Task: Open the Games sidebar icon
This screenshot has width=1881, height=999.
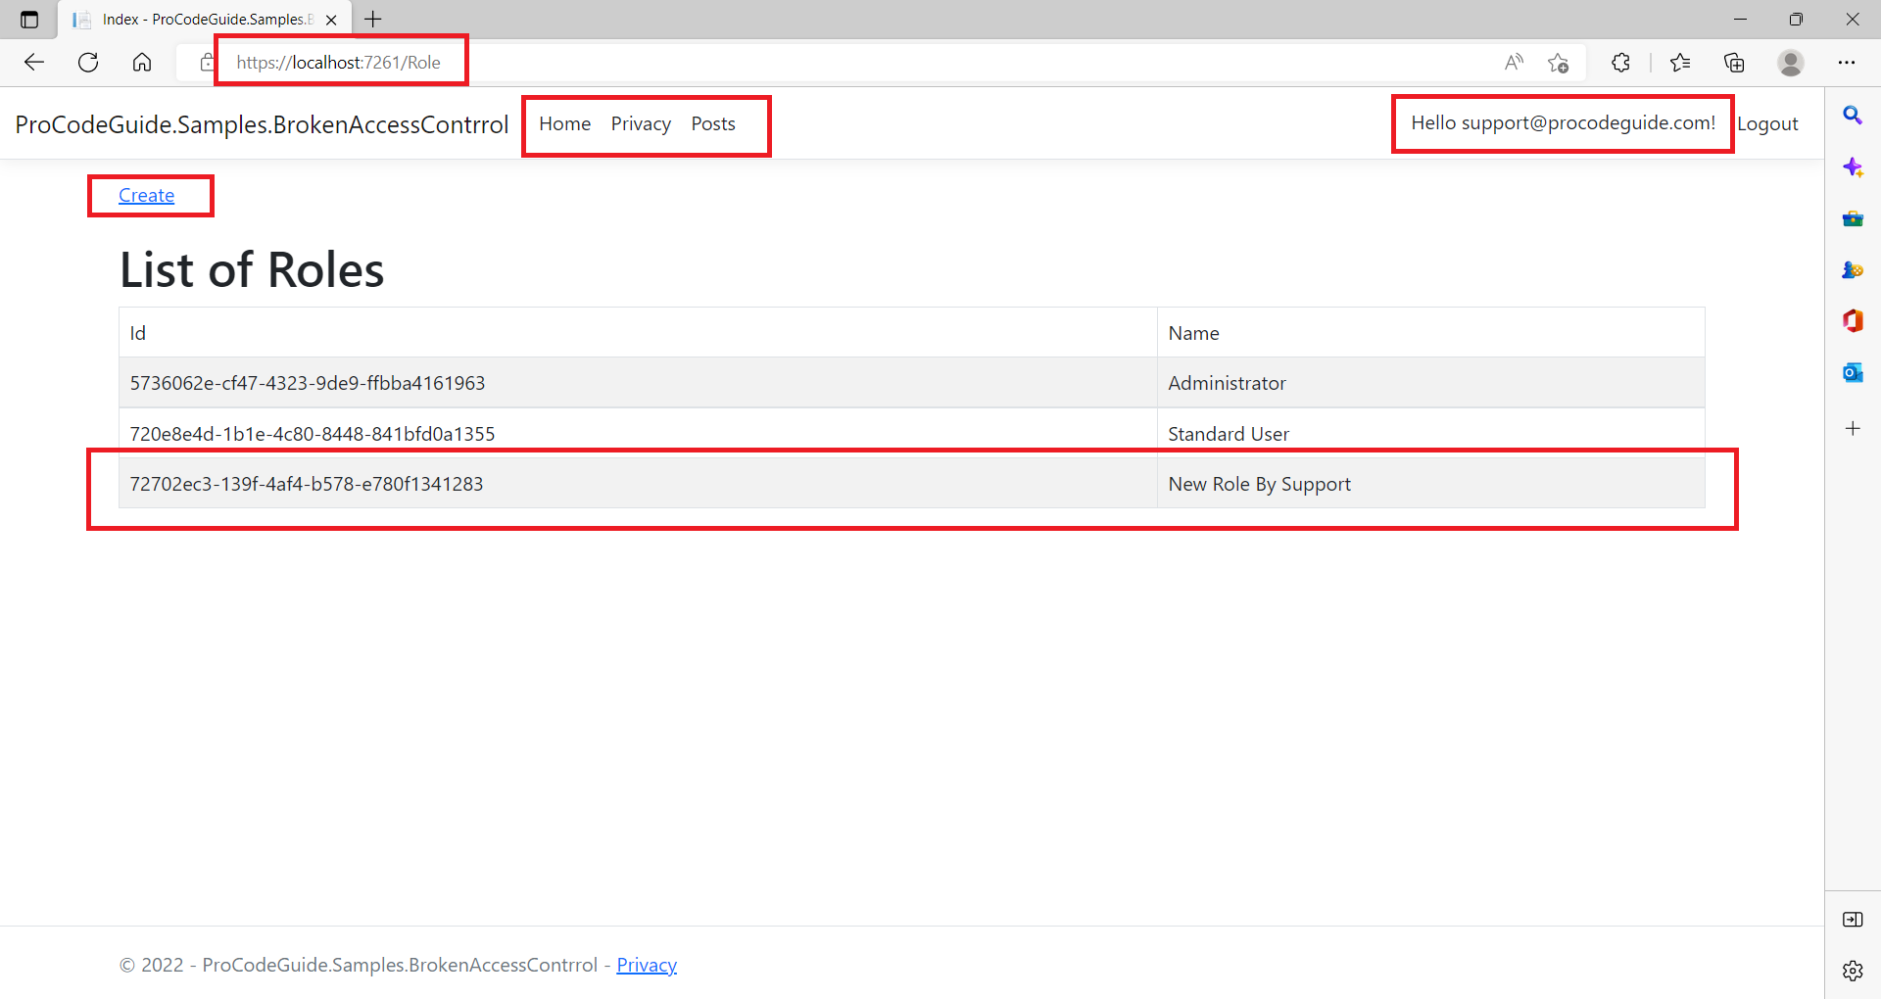Action: [x=1854, y=270]
